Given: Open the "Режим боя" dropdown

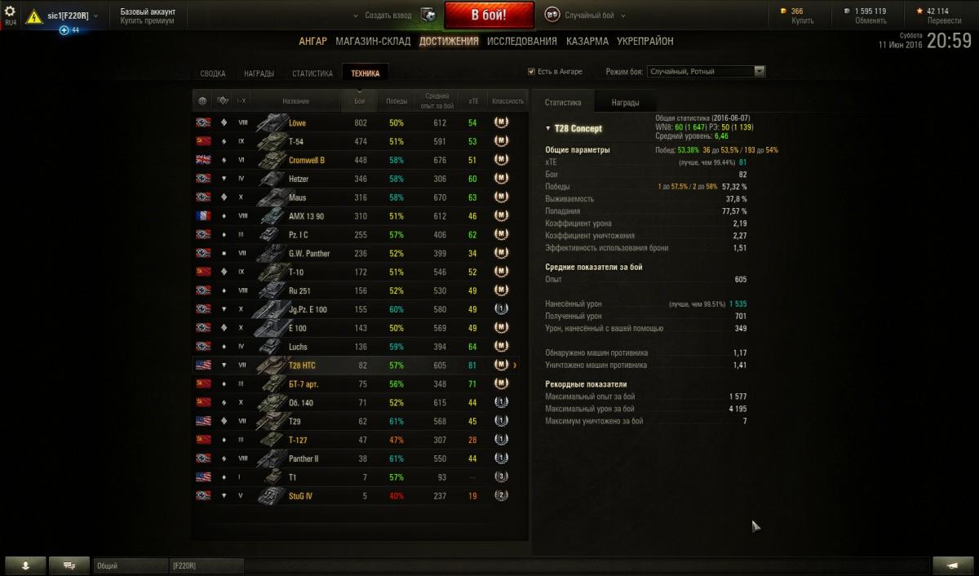Looking at the screenshot, I should pyautogui.click(x=706, y=72).
